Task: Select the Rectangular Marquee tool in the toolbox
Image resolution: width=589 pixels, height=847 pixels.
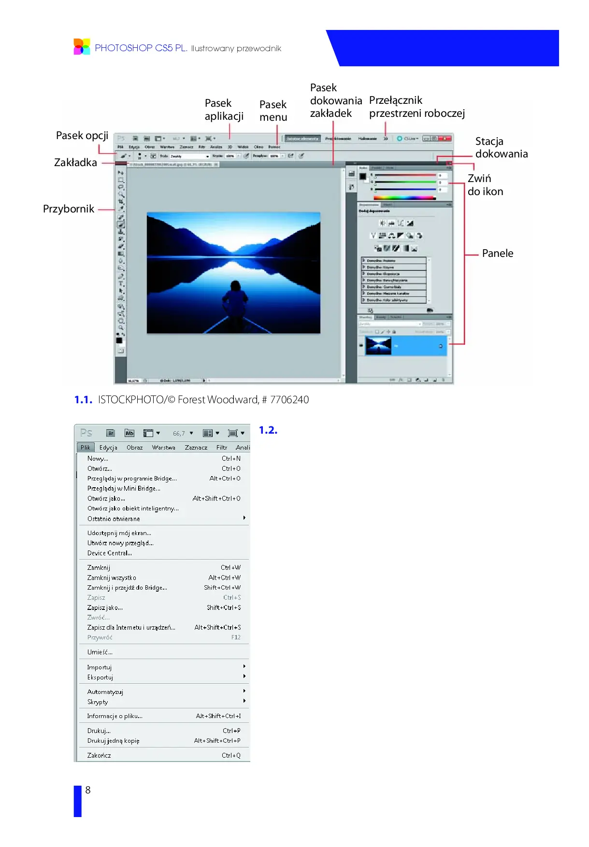Action: click(121, 180)
